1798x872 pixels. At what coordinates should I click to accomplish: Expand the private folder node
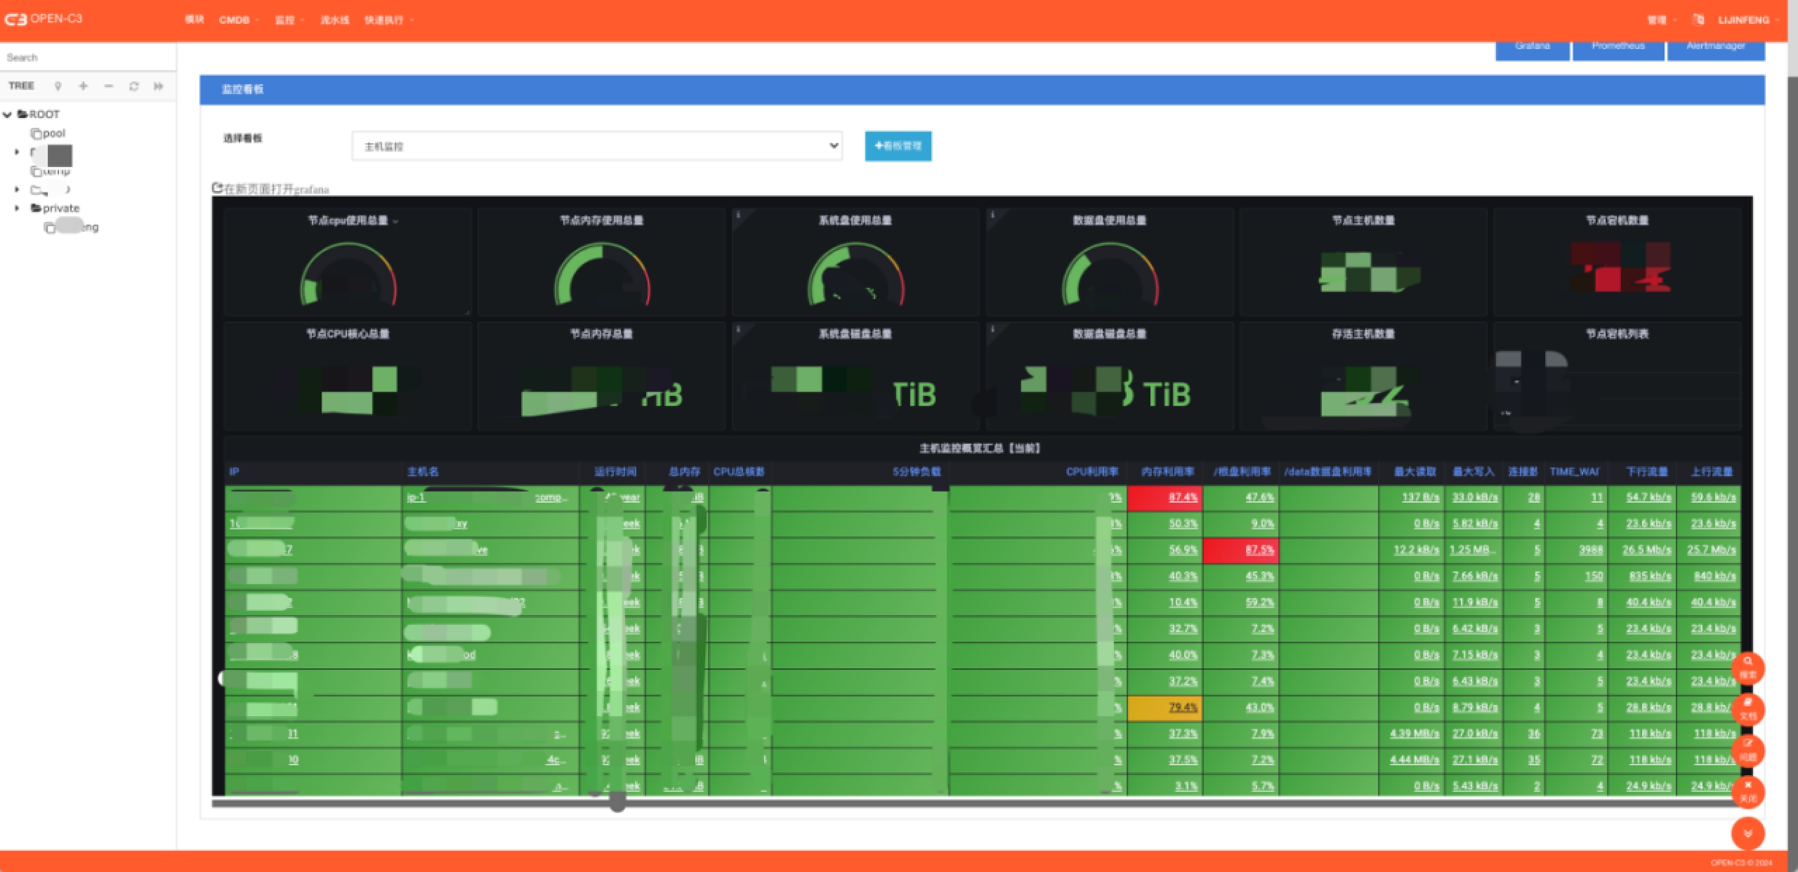pos(17,208)
